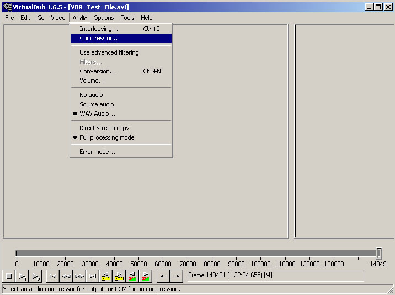Click the timeline at the 30000 mark
Image resolution: width=395 pixels, height=295 pixels.
click(90, 264)
